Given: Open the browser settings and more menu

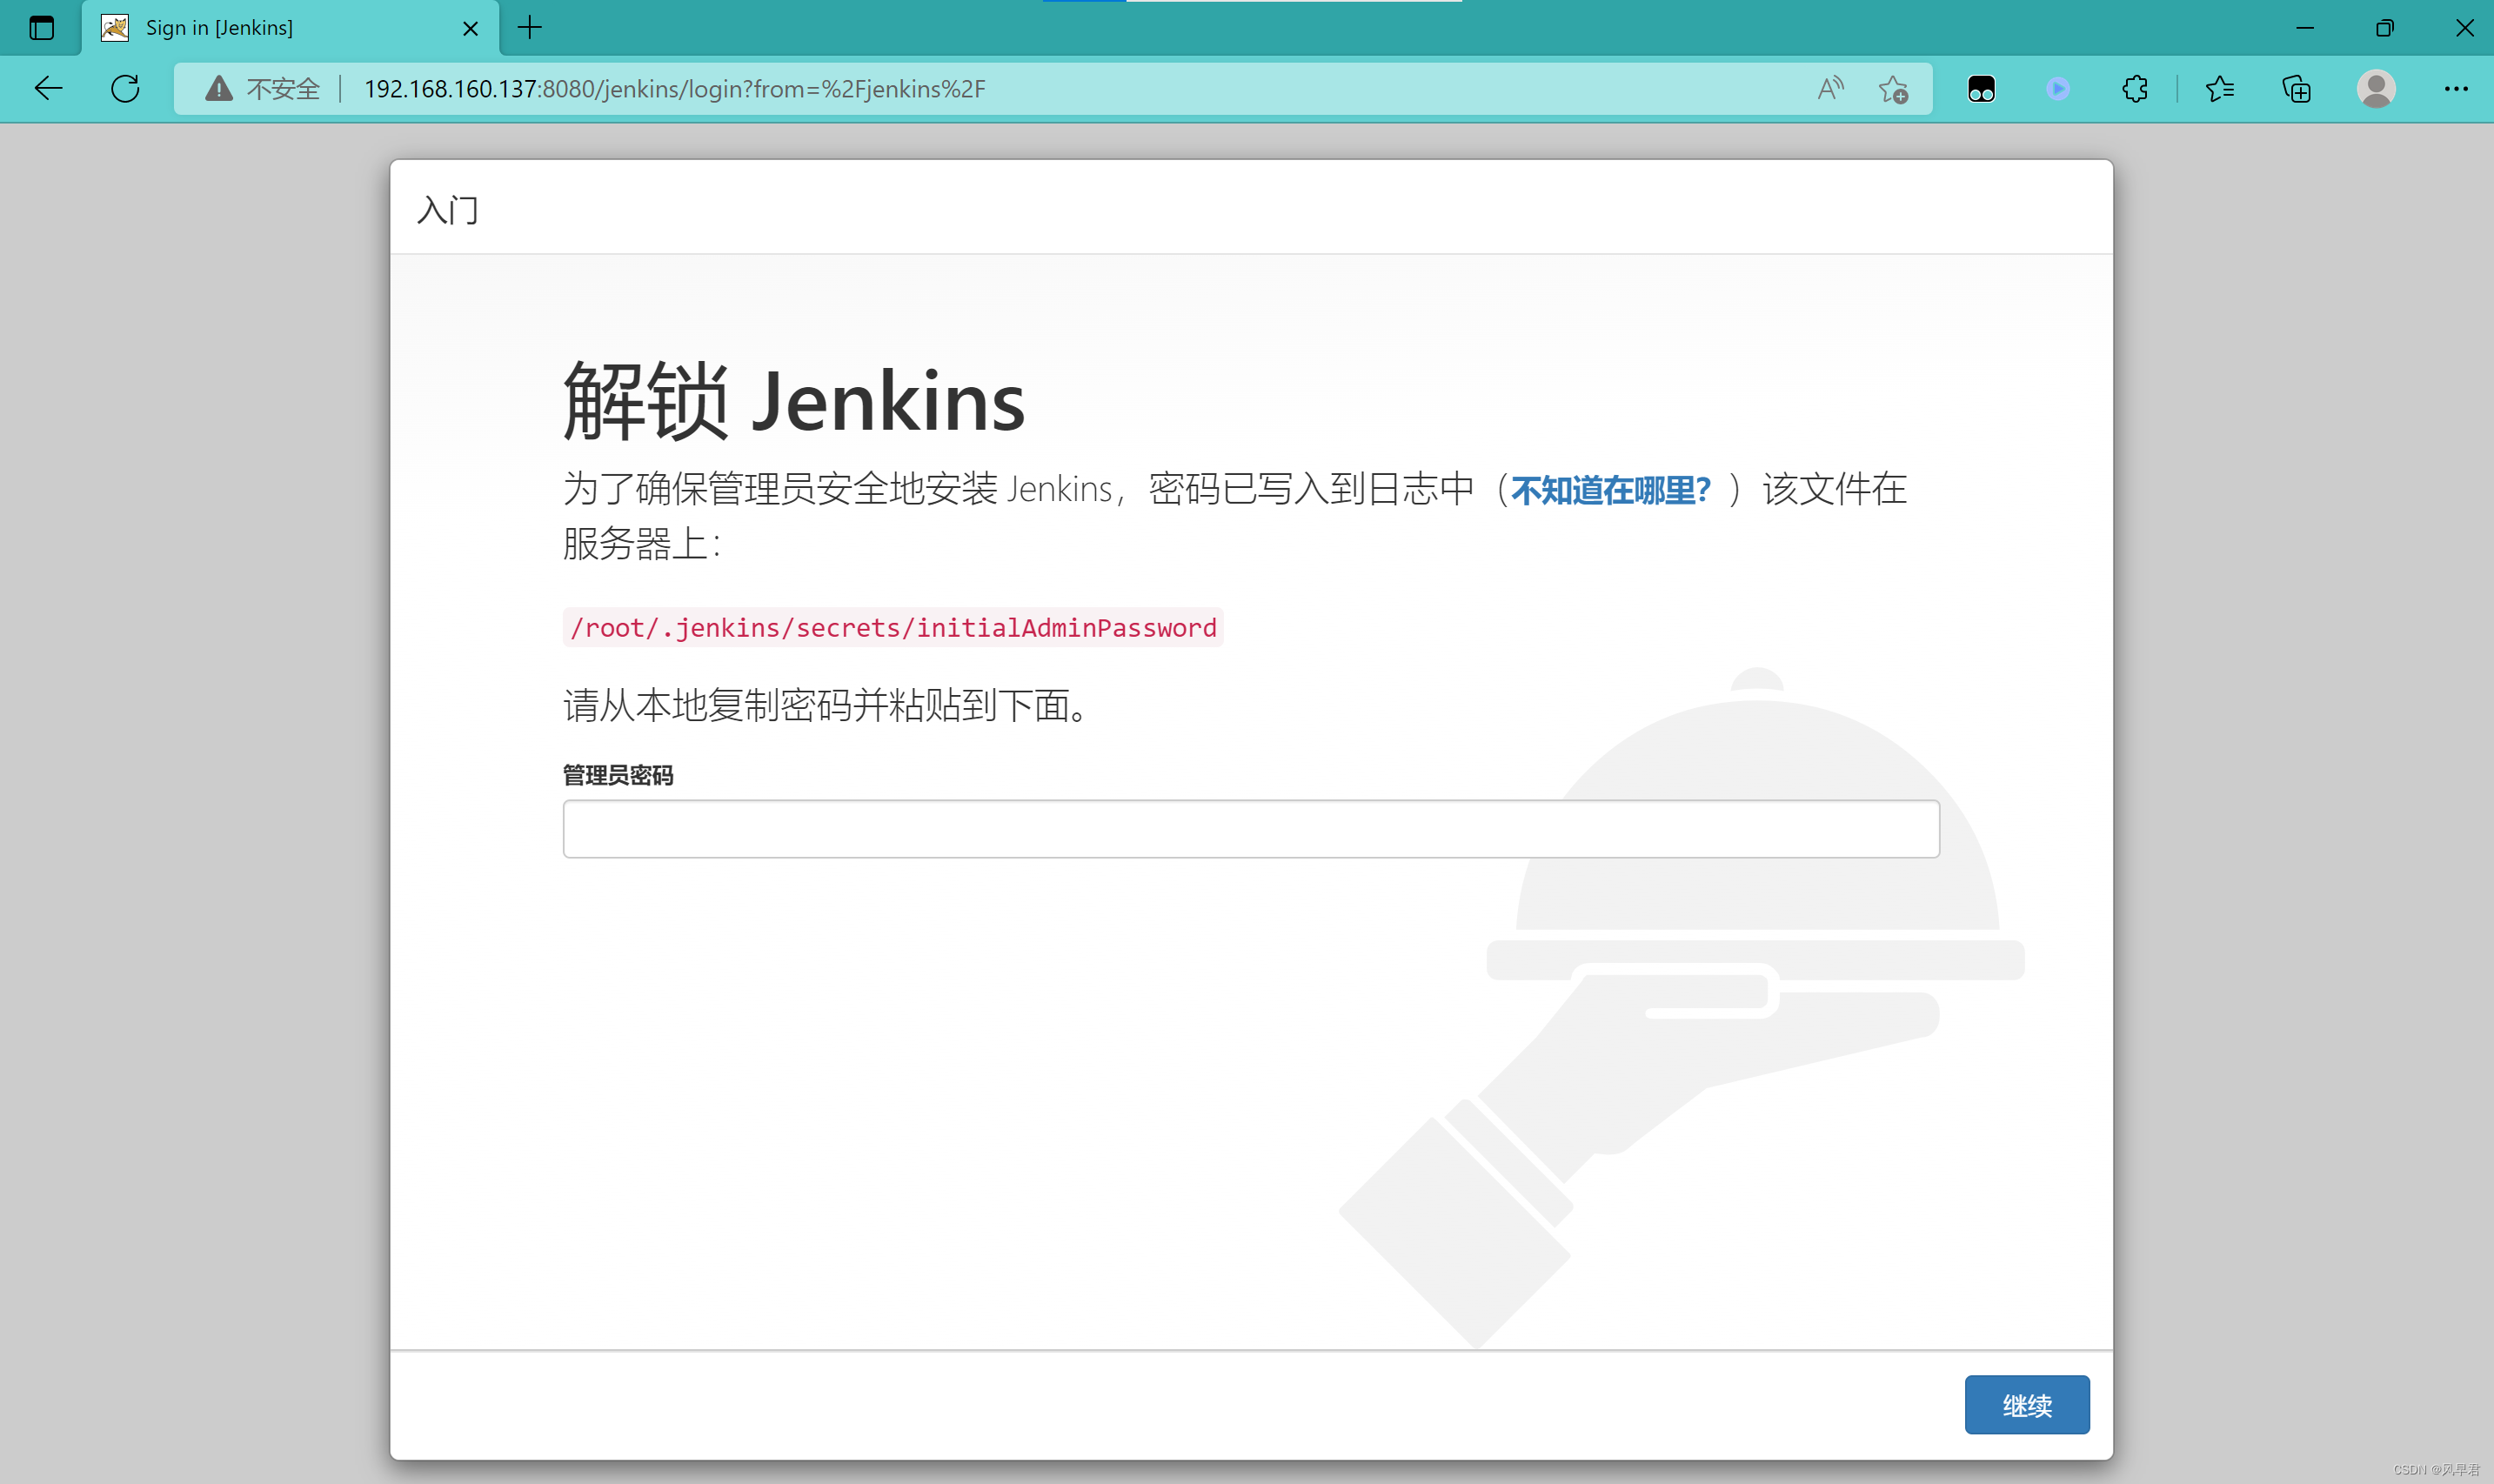Looking at the screenshot, I should [x=2456, y=89].
